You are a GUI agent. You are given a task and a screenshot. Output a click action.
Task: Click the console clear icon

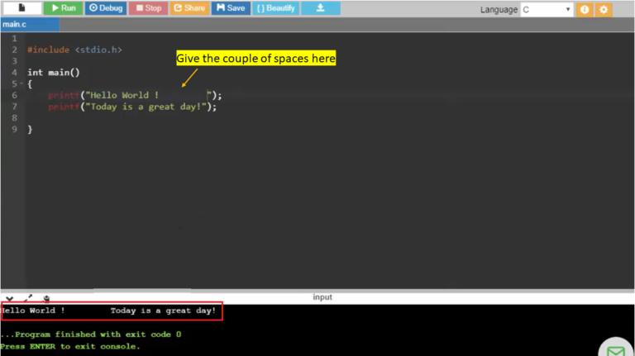point(46,298)
